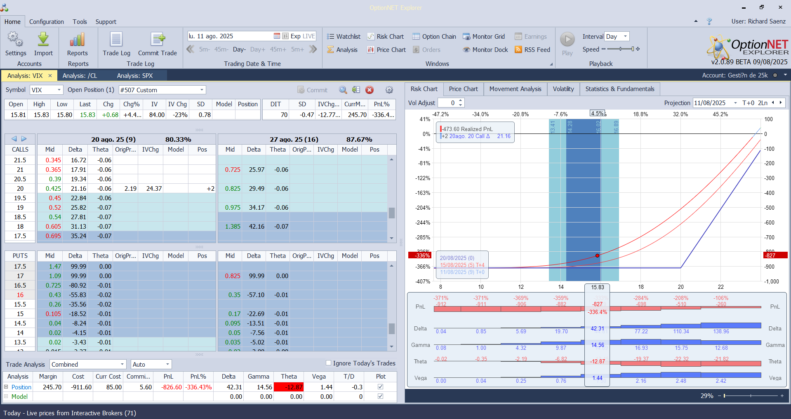Screen dimensions: 791x419
Task: Open the Configuration ribbon tab
Action: [x=47, y=22]
